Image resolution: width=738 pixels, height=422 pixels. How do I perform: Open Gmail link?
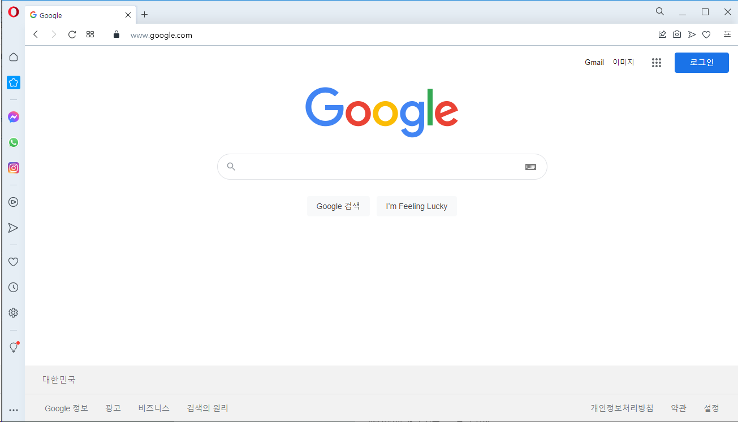tap(594, 62)
